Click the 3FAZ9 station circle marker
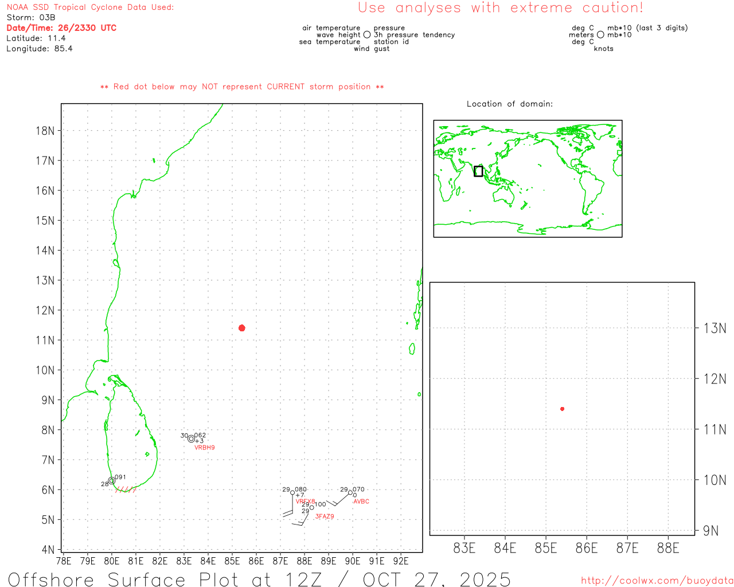734x587 pixels. 312,507
